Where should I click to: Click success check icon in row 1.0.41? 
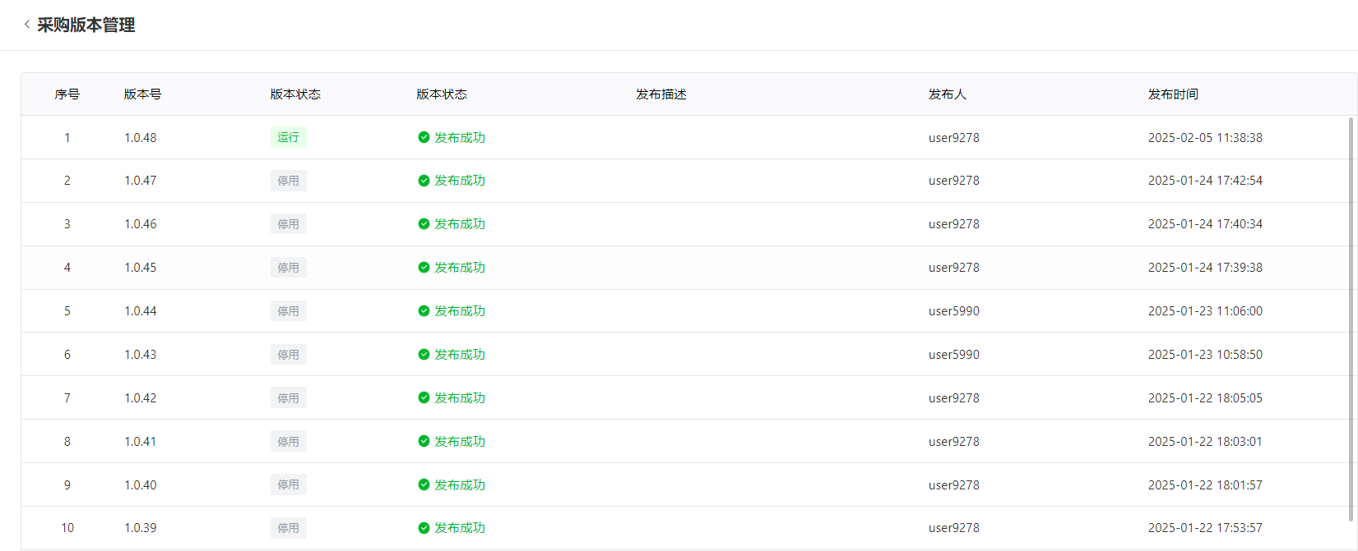424,442
